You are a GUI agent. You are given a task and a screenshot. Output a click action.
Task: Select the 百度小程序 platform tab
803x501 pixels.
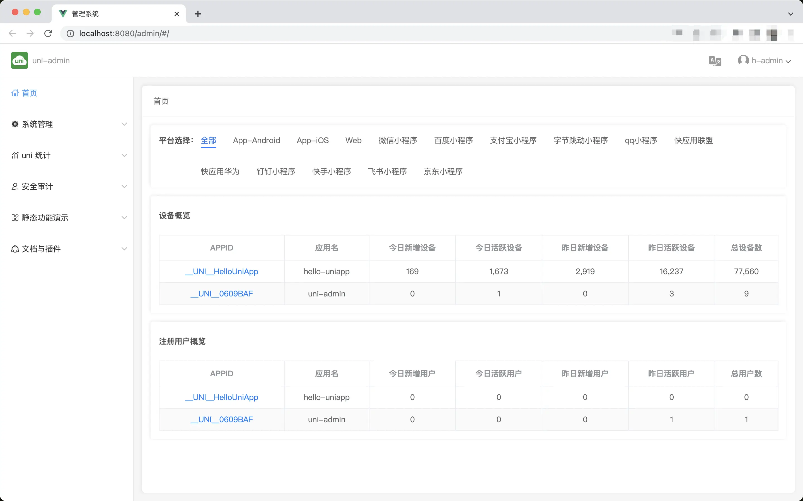coord(454,141)
